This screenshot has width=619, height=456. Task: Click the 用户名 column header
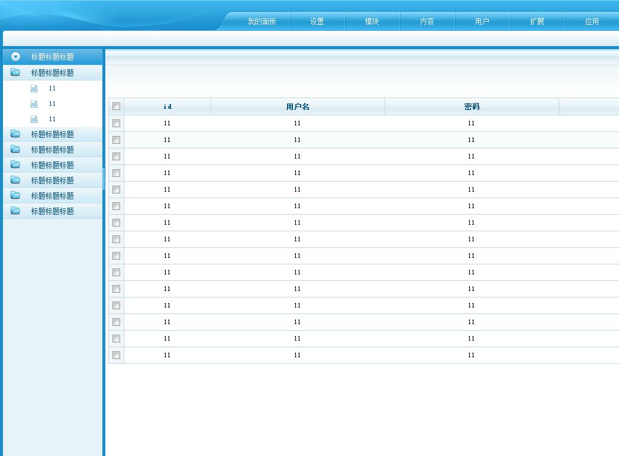point(298,106)
